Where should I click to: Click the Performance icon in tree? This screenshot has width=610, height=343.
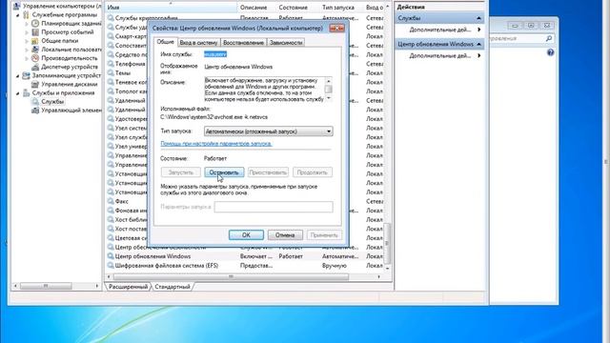click(35, 58)
